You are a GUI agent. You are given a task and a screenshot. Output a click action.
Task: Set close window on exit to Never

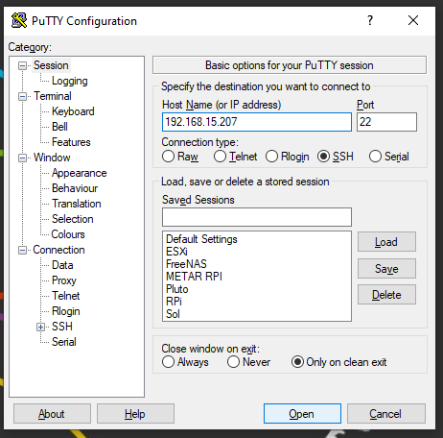[x=233, y=362]
